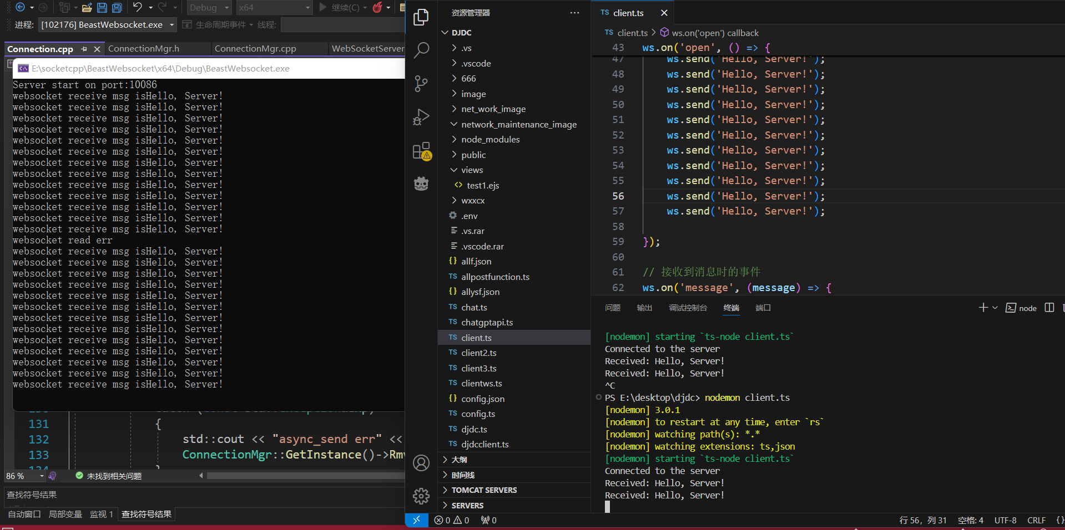This screenshot has height=530, width=1065.
Task: Open the Ports (端口) panel tab
Action: click(763, 308)
